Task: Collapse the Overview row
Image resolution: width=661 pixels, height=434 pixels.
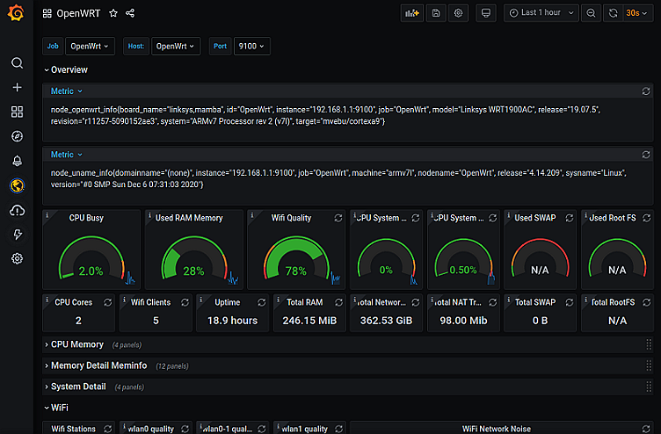Action: pos(66,70)
